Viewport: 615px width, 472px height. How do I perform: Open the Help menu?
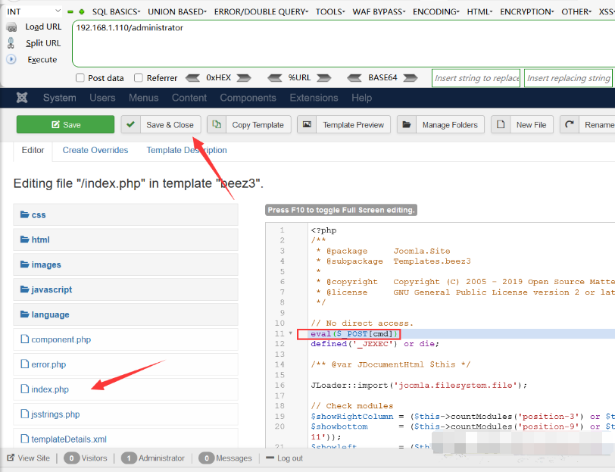pos(361,98)
